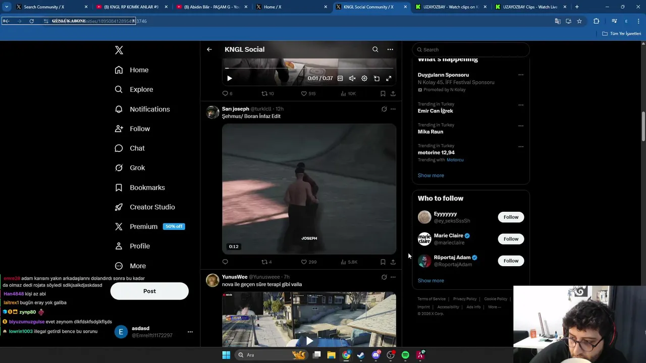Reply to the post with 6 comments
The height and width of the screenshot is (363, 646).
coord(228,93)
